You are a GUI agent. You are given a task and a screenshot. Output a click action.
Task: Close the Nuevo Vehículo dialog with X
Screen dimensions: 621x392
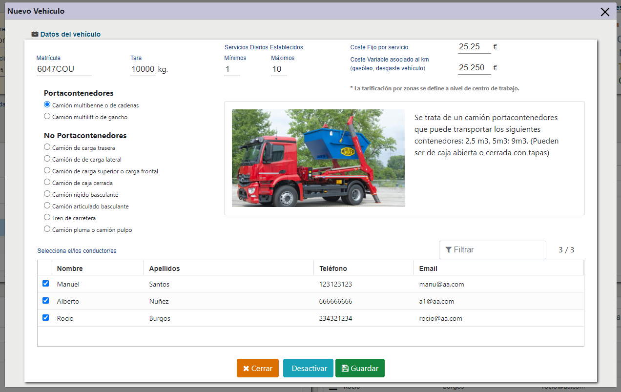tap(605, 12)
